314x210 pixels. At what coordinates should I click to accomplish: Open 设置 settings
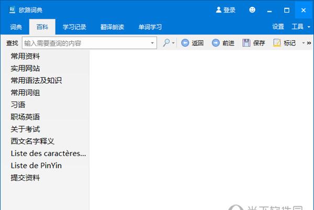click(x=278, y=27)
